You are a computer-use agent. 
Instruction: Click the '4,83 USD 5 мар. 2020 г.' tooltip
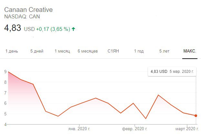[x=172, y=72]
